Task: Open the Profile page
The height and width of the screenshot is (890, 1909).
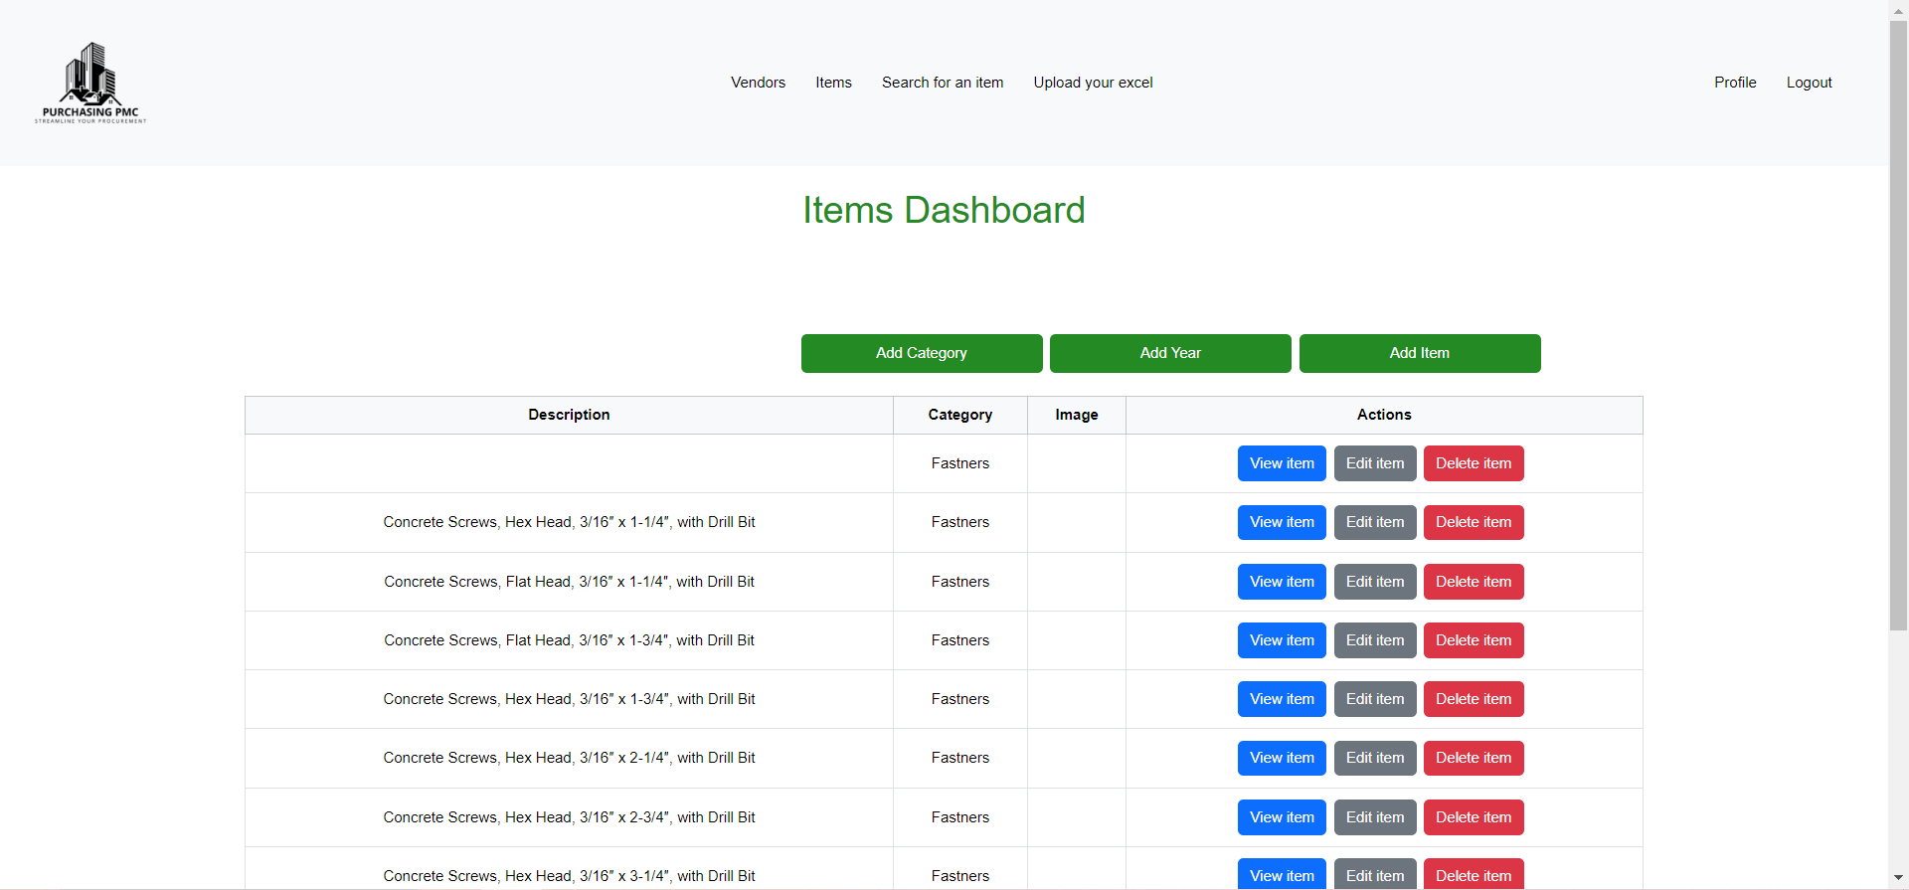Action: [x=1734, y=83]
